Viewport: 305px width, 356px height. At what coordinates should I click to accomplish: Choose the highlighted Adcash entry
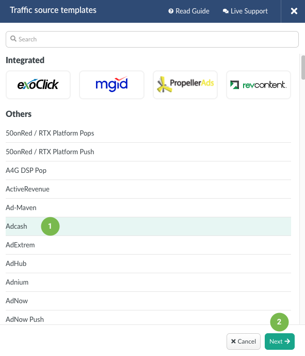(x=148, y=226)
